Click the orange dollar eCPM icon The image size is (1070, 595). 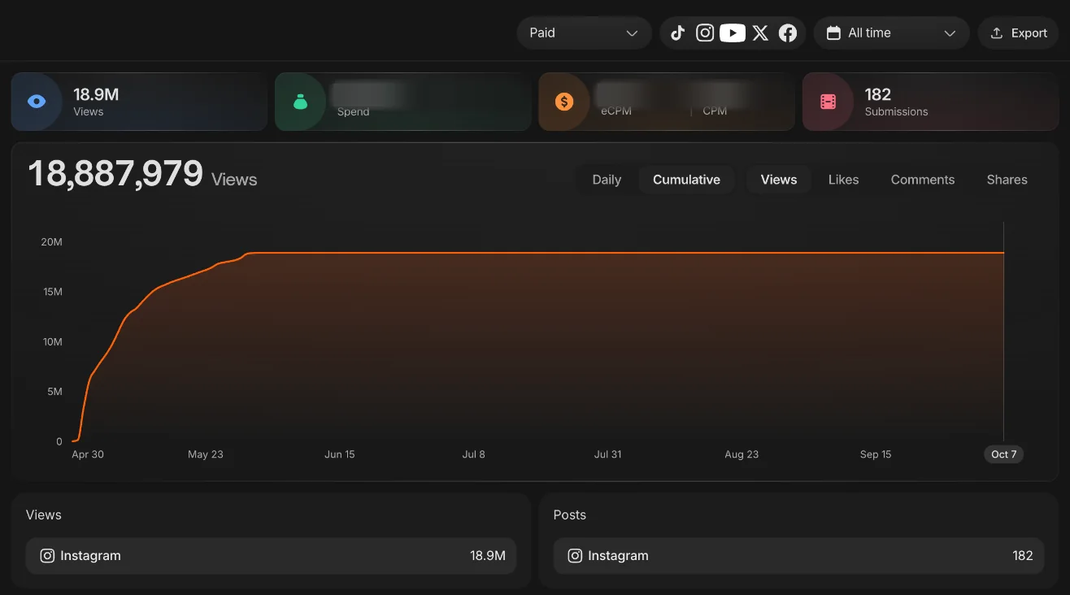[x=564, y=102]
